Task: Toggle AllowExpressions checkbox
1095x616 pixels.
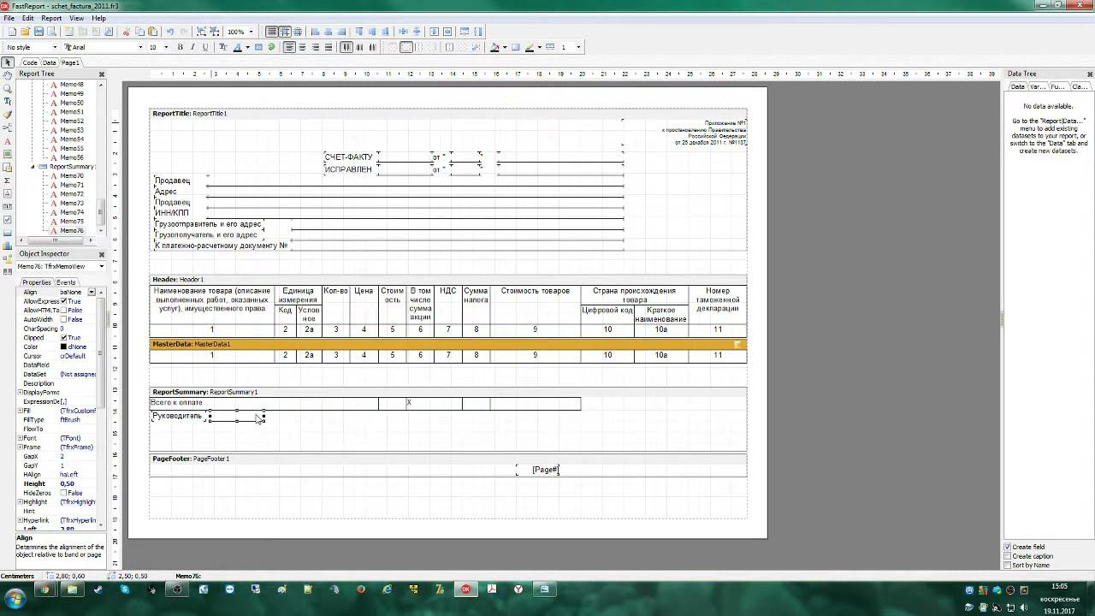Action: tap(63, 301)
